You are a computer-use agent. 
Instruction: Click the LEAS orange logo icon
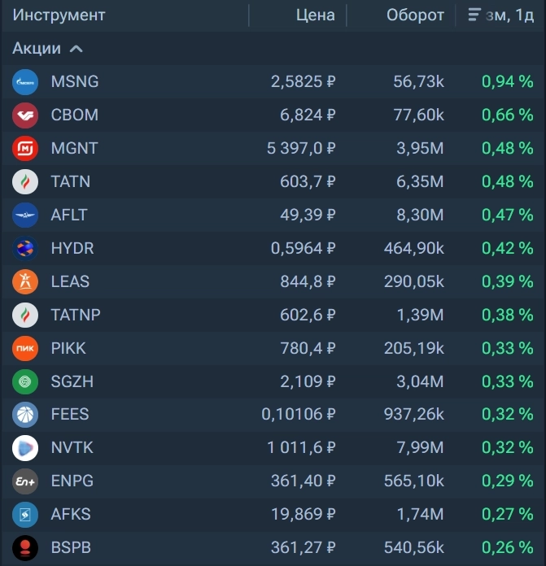pyautogui.click(x=25, y=281)
